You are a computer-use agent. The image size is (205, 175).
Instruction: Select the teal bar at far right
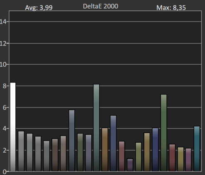click(197, 149)
